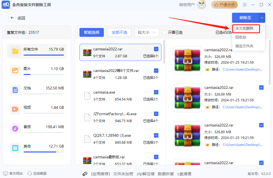Click the megaphone icon in bottom bar

point(85,174)
